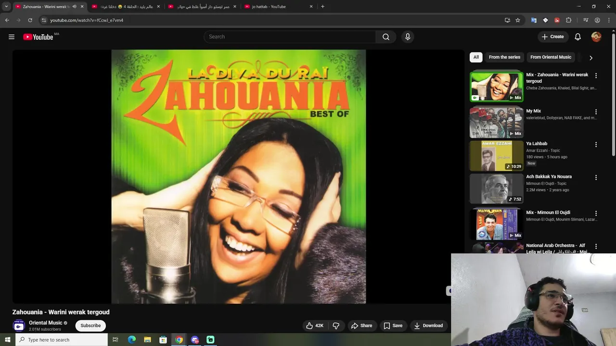Open the My Mix thumbnail
This screenshot has height=346, width=616.
(497, 123)
